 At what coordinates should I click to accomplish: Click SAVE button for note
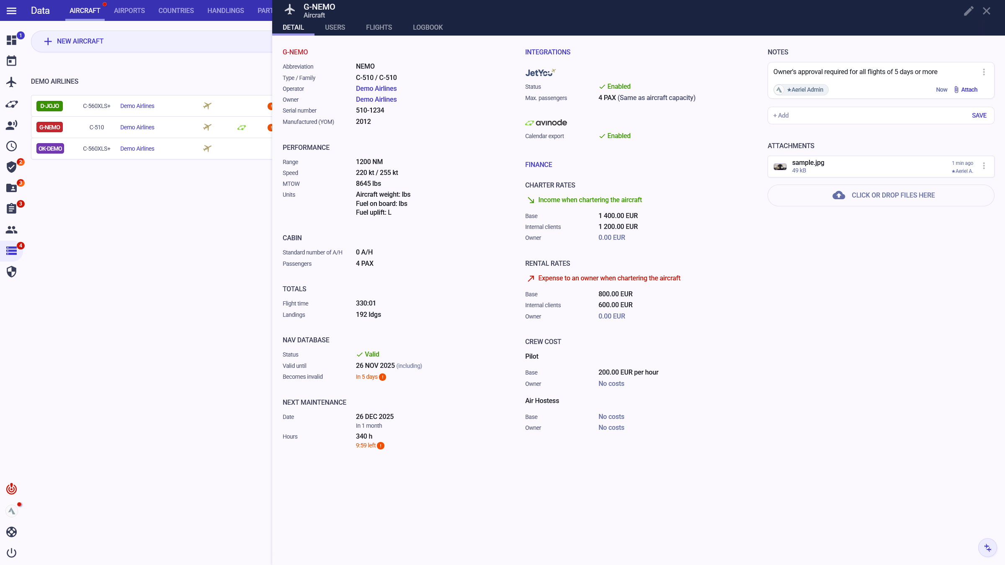979,116
